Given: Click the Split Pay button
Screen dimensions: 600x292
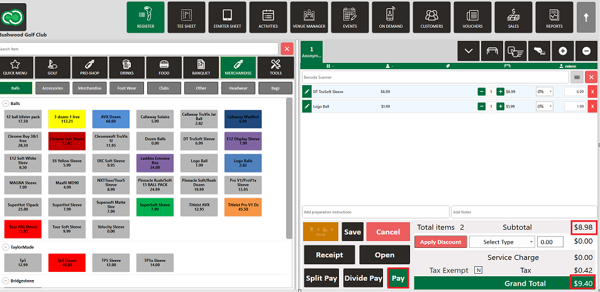Looking at the screenshot, I should 322,278.
